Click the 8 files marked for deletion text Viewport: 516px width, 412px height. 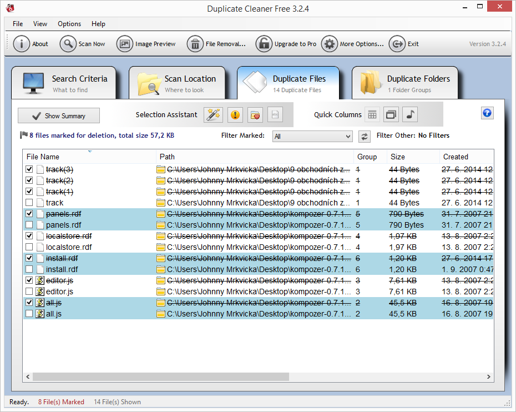pos(102,135)
